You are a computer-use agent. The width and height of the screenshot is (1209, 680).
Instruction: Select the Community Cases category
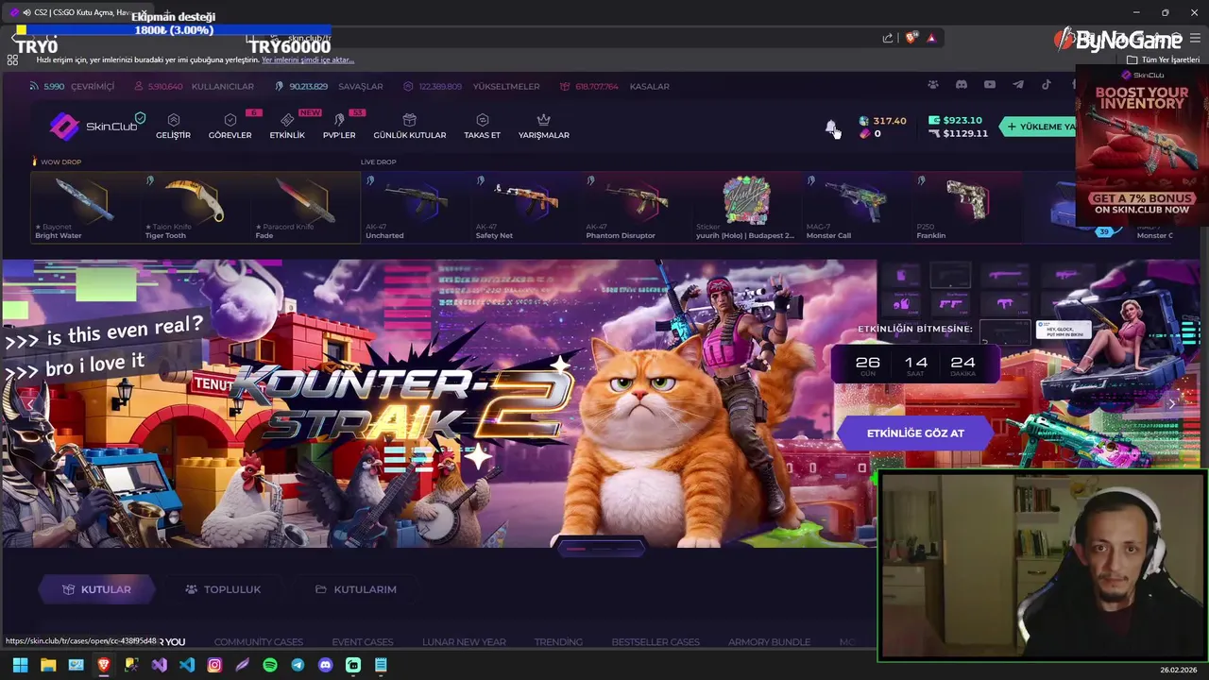[259, 642]
